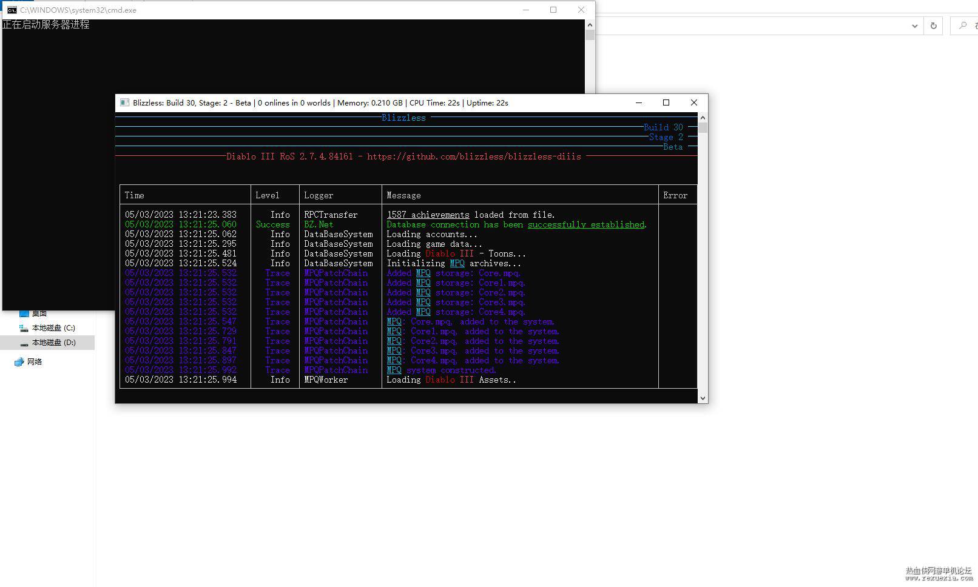978x587 pixels.
Task: Open the github.com/blizzless/blizzless-diiis link
Action: 474,156
